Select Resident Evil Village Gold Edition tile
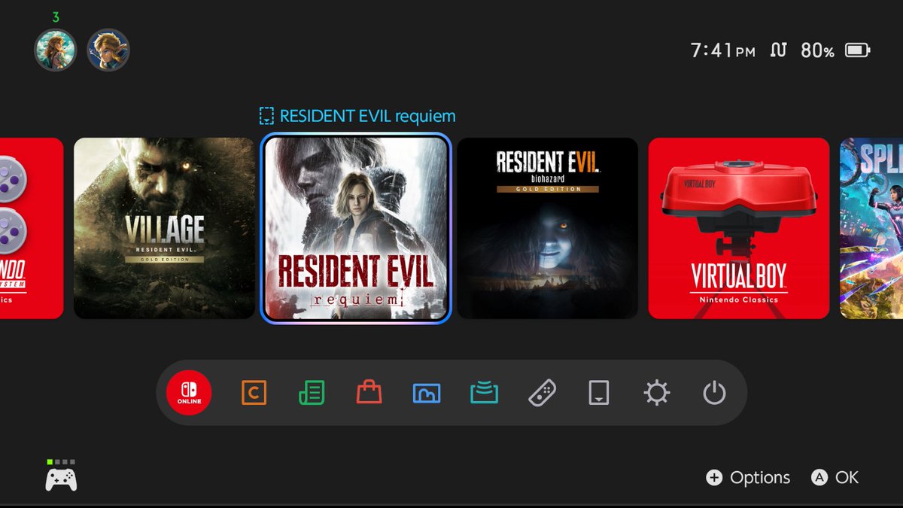Screen dimensions: 903x508 [x=165, y=228]
